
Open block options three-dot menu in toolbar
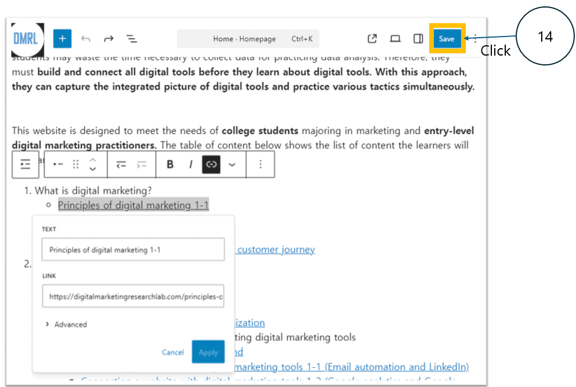click(x=260, y=165)
